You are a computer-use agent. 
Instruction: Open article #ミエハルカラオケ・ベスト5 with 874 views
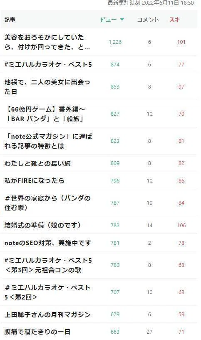tap(48, 64)
